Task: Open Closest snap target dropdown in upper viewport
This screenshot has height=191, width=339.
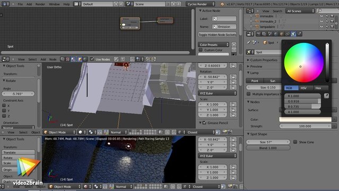Action: 201,132
